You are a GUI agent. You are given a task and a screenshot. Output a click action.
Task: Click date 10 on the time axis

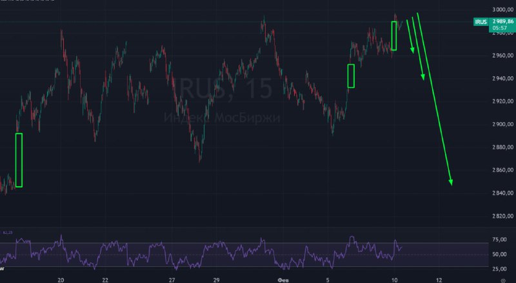(395, 280)
